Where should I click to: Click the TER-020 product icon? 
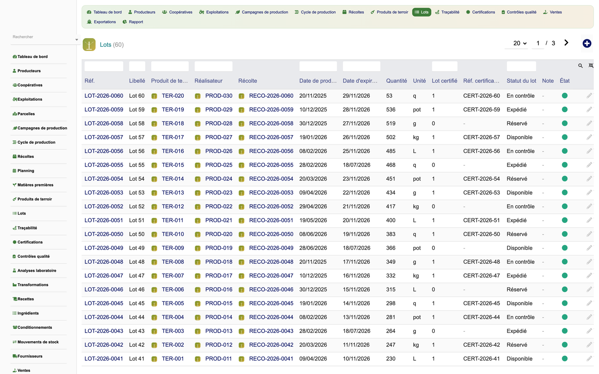tap(154, 96)
